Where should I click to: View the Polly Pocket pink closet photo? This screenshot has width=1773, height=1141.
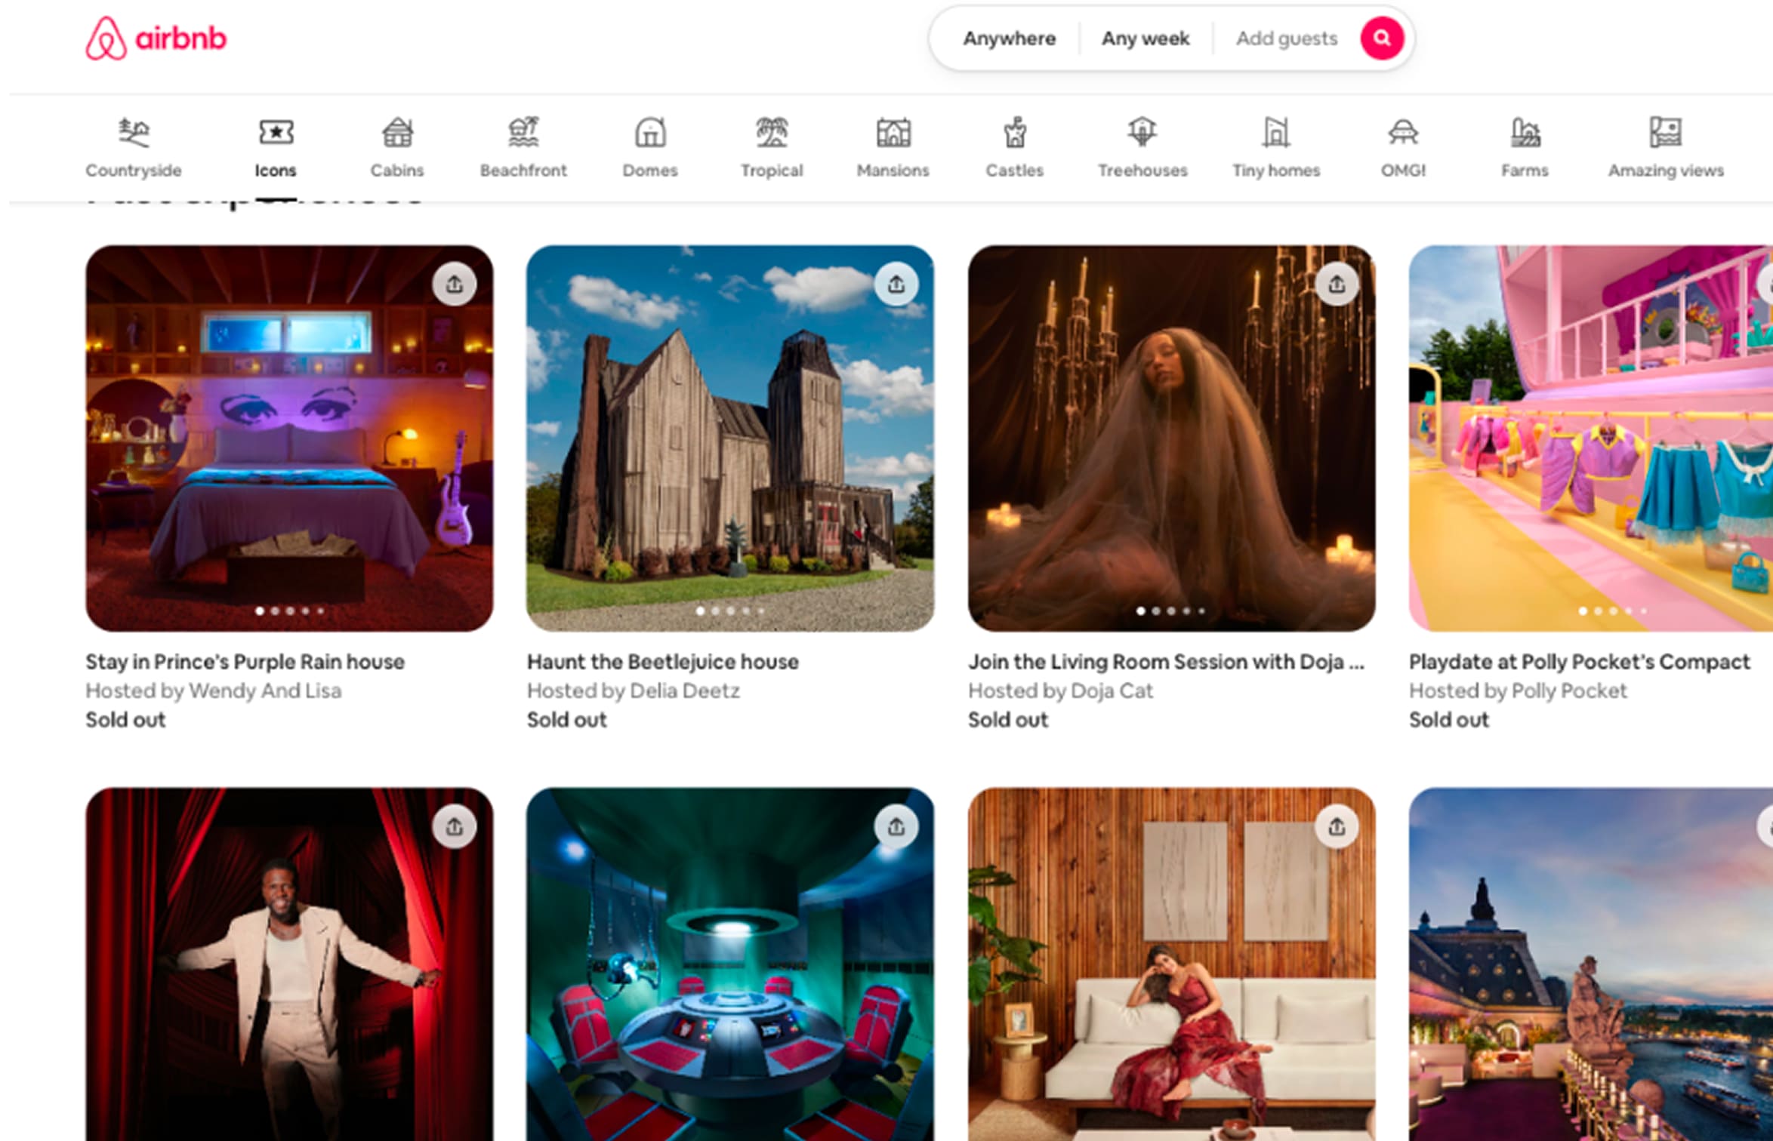click(x=1591, y=438)
